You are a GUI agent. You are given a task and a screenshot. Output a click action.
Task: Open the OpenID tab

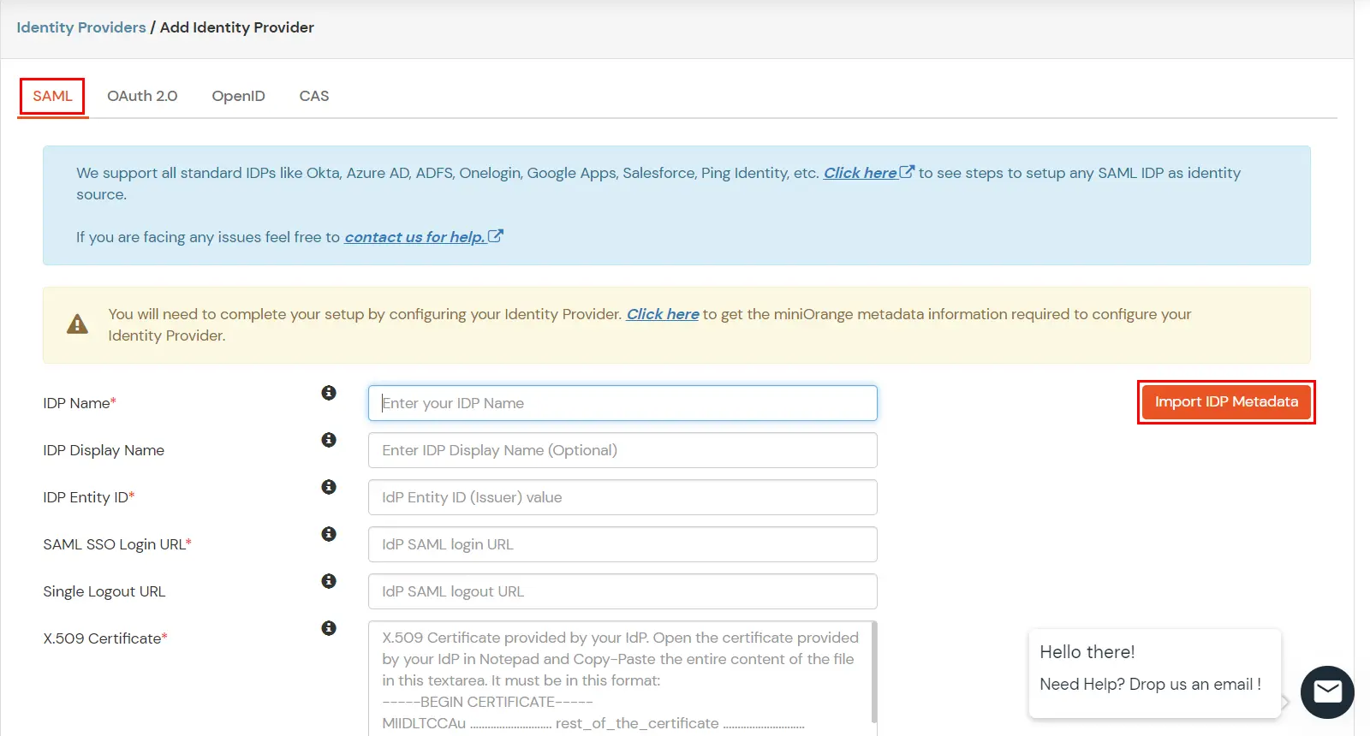click(238, 96)
